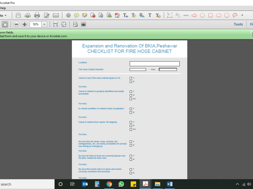Select the red line drawing tool

click(x=186, y=15)
